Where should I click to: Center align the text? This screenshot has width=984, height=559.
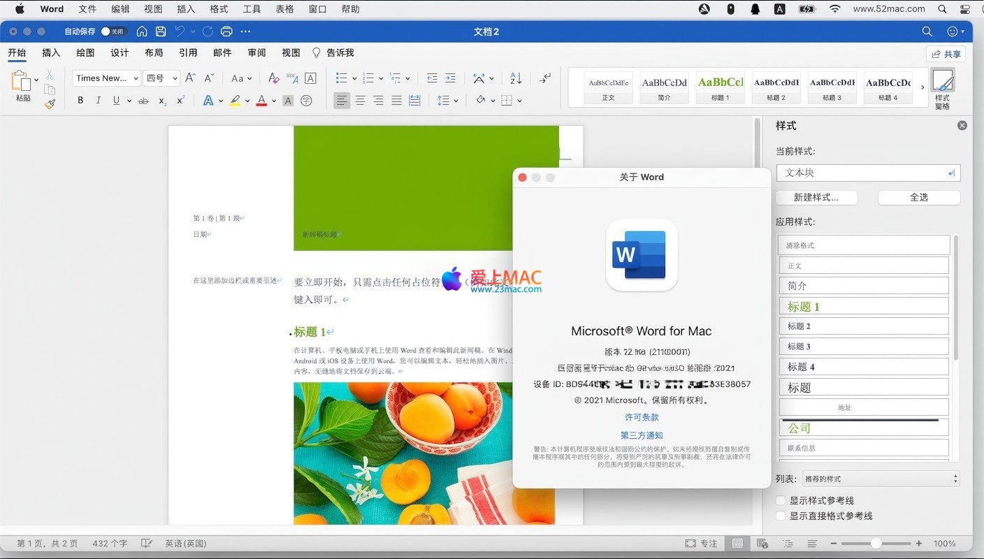click(x=360, y=101)
